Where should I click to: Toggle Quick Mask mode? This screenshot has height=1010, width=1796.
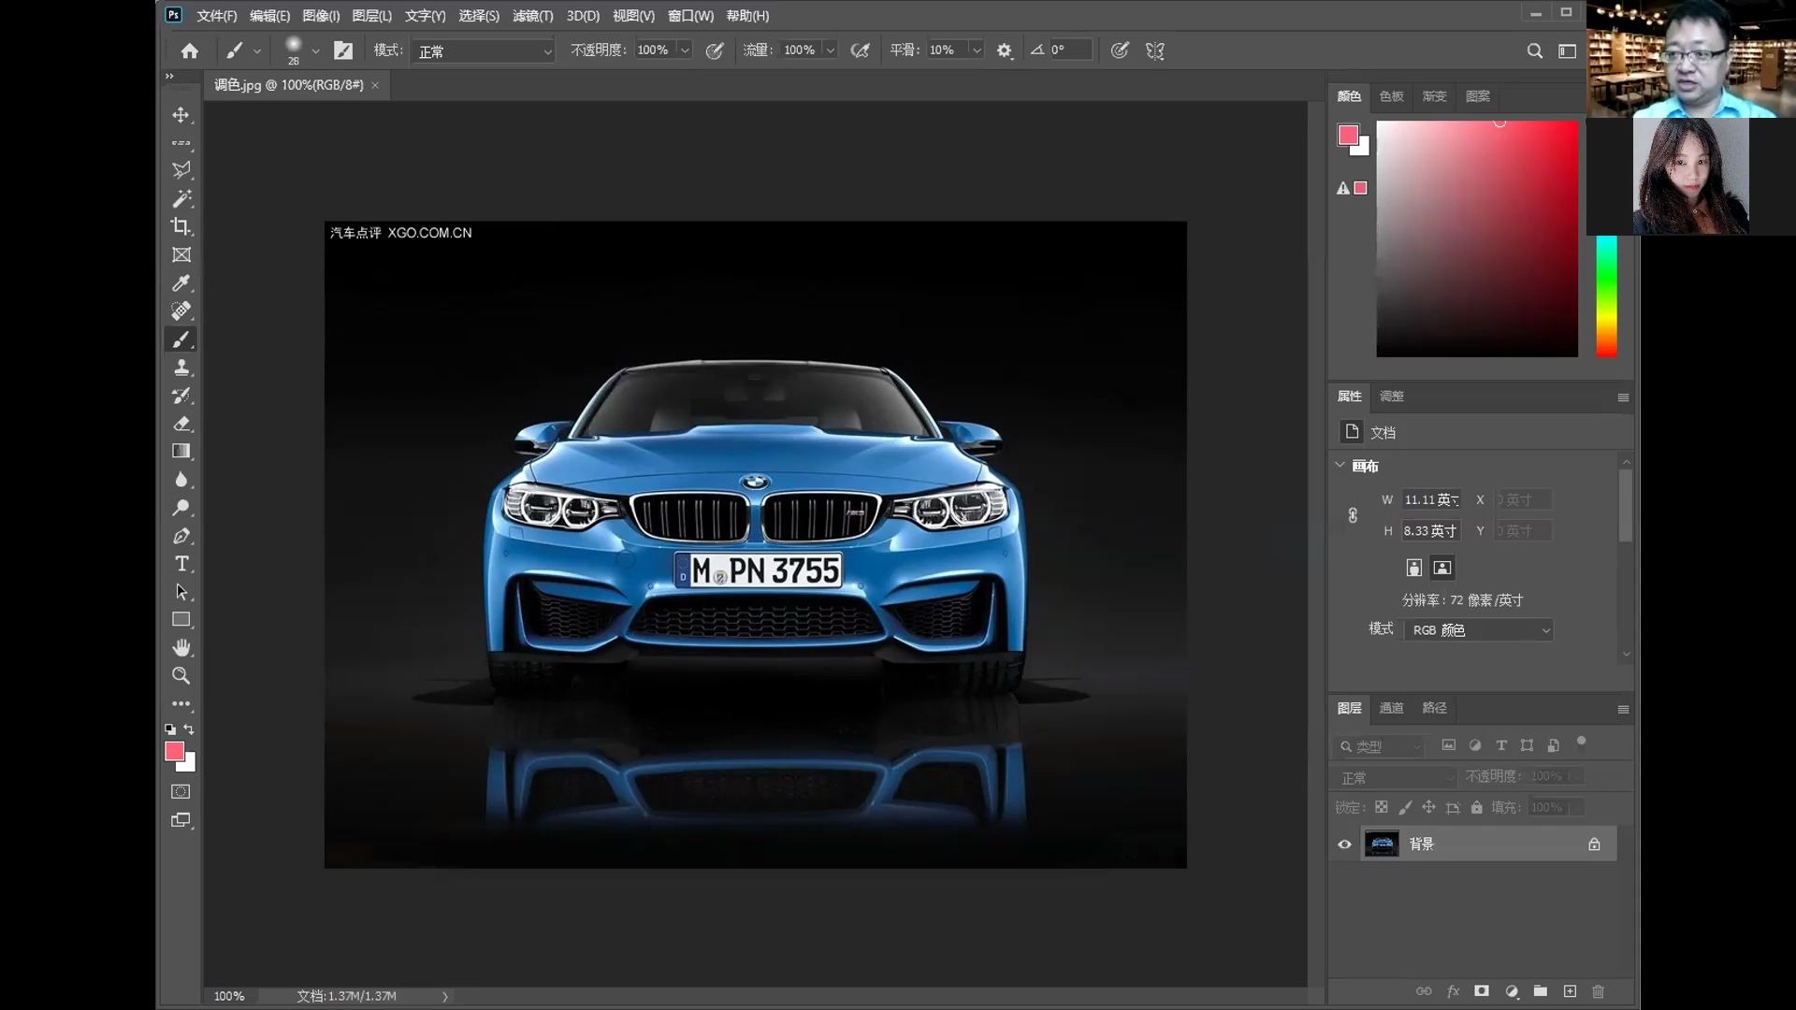coord(181,792)
